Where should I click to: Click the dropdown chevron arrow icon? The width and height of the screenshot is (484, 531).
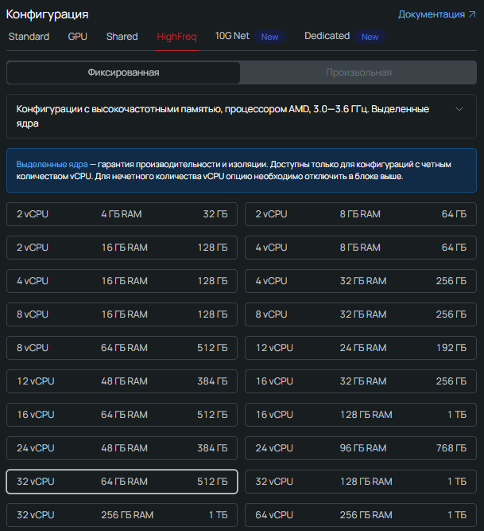[459, 109]
